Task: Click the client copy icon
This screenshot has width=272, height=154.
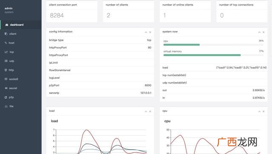Action: tap(6, 34)
